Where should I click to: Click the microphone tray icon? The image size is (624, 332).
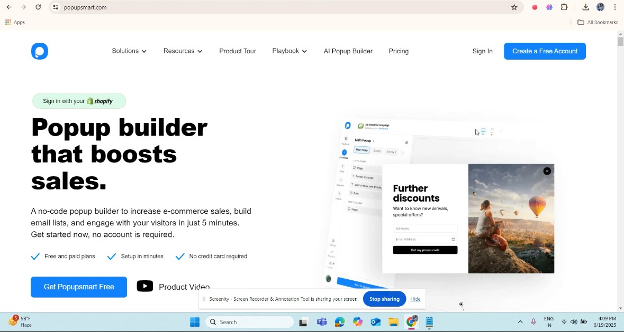[533, 321]
